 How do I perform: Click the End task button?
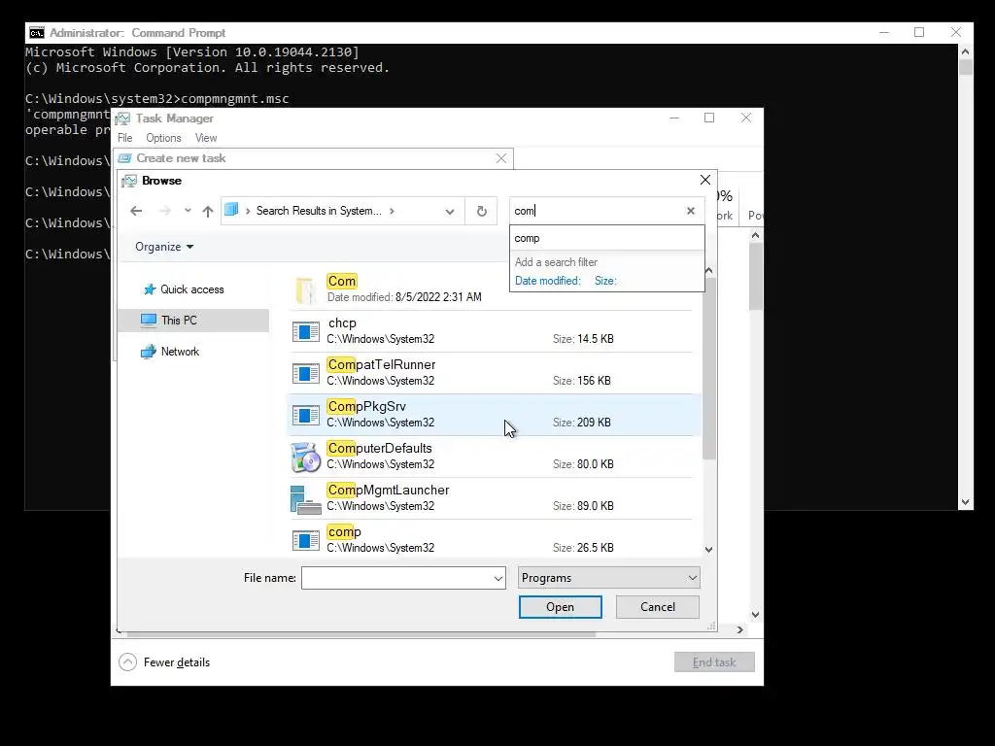714,662
